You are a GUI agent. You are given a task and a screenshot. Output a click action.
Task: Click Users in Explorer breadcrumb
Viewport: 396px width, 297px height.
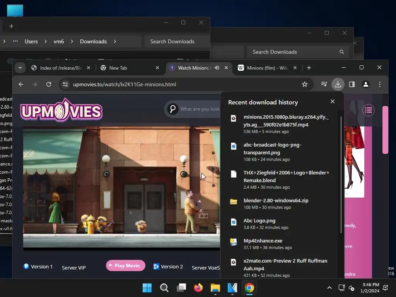(x=31, y=41)
